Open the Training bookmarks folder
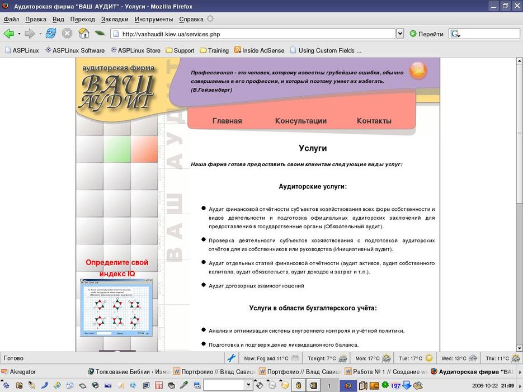This screenshot has width=523, height=392. [x=214, y=50]
